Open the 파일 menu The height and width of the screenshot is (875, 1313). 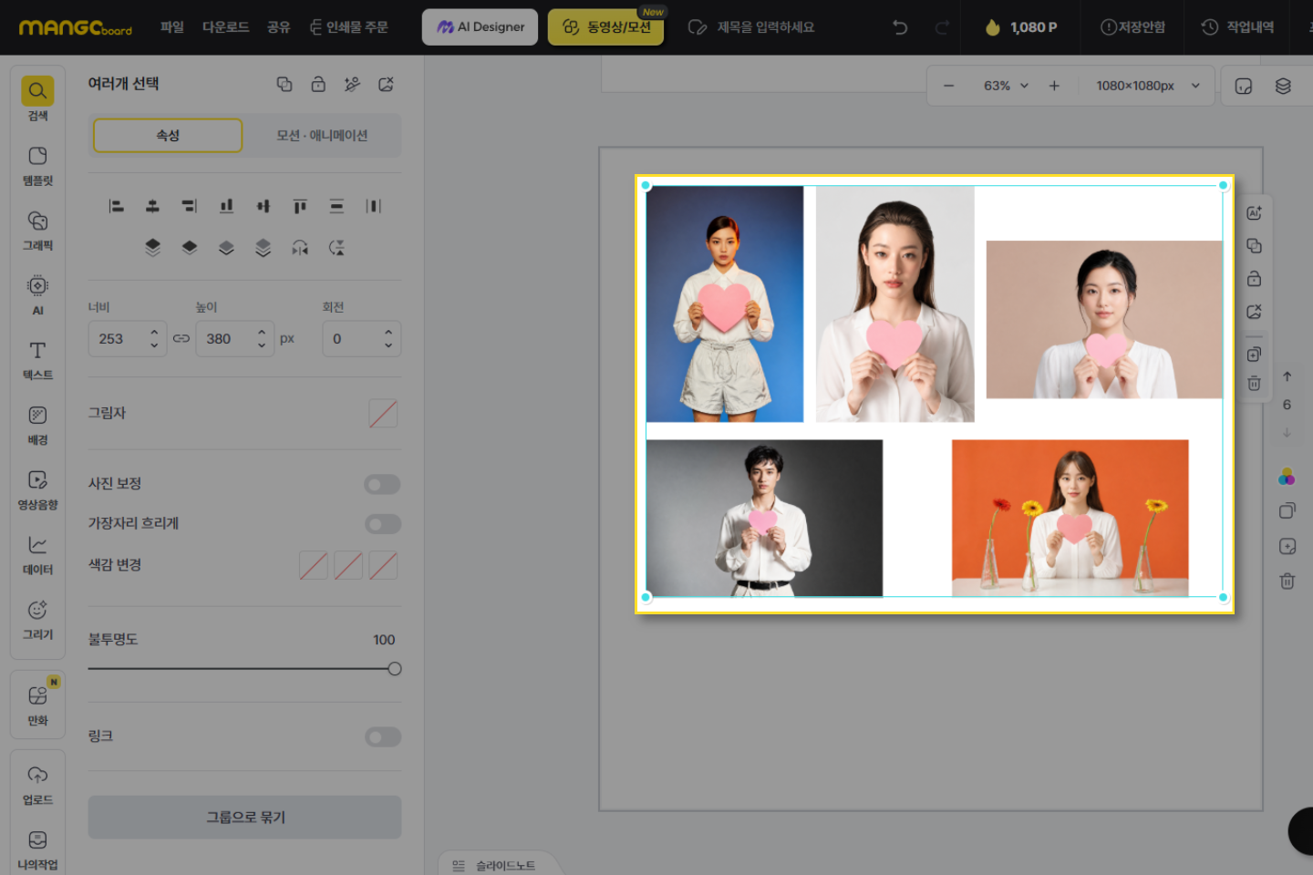(x=172, y=27)
